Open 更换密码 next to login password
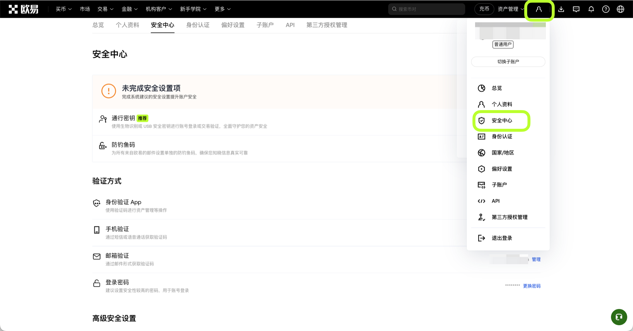The image size is (633, 331). click(532, 286)
